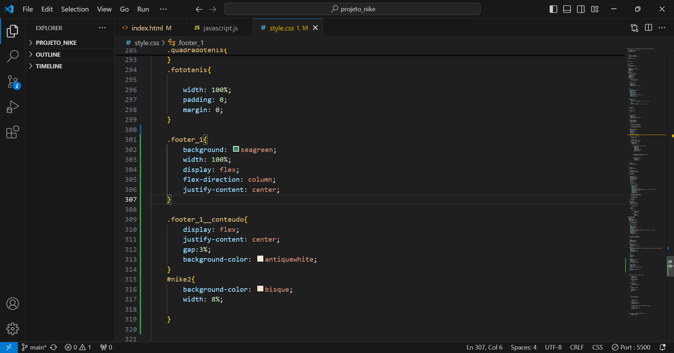The image size is (674, 353).
Task: Change language mode via CSS
Action: 597,347
